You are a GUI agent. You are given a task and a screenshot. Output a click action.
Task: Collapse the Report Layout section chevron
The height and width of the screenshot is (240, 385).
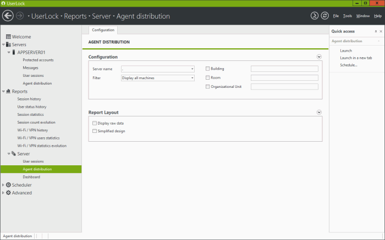click(319, 112)
